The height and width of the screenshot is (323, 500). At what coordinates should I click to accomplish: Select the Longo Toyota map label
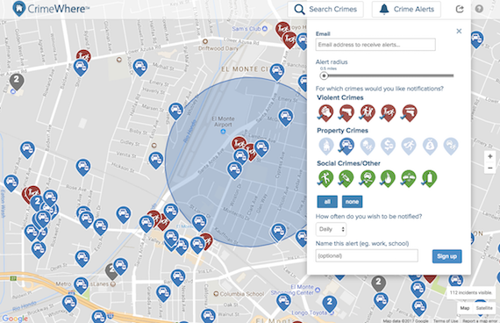[309, 312]
